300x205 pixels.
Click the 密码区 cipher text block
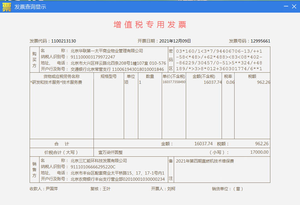[x=219, y=60]
